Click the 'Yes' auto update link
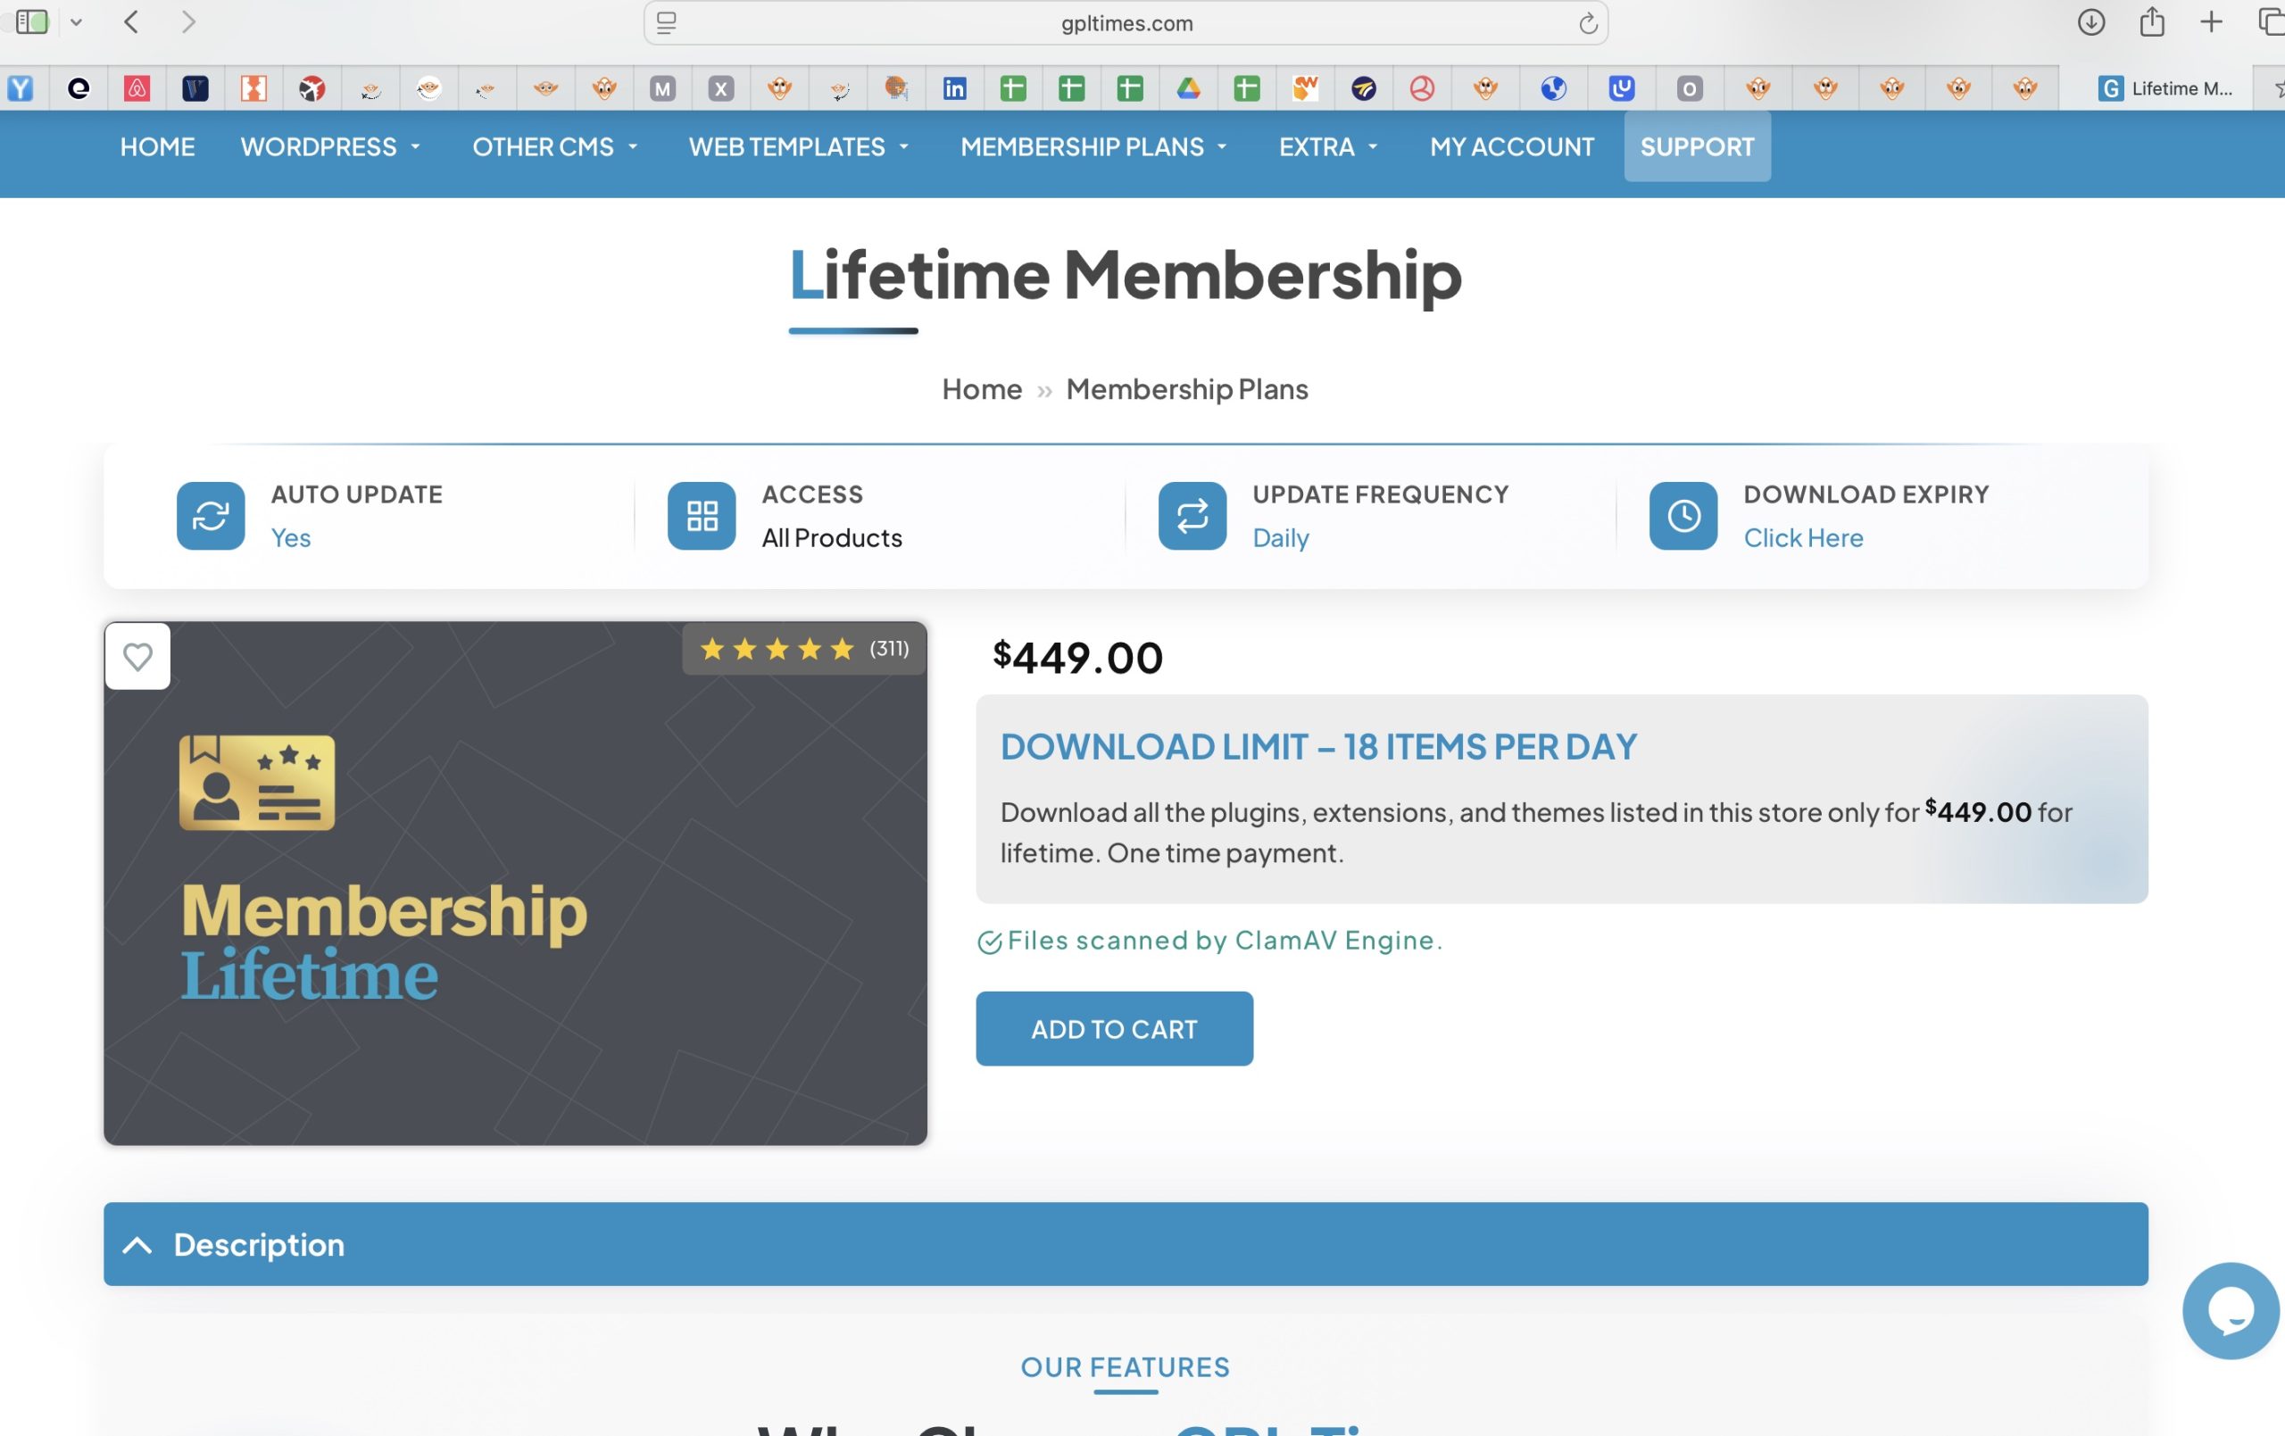 tap(290, 538)
